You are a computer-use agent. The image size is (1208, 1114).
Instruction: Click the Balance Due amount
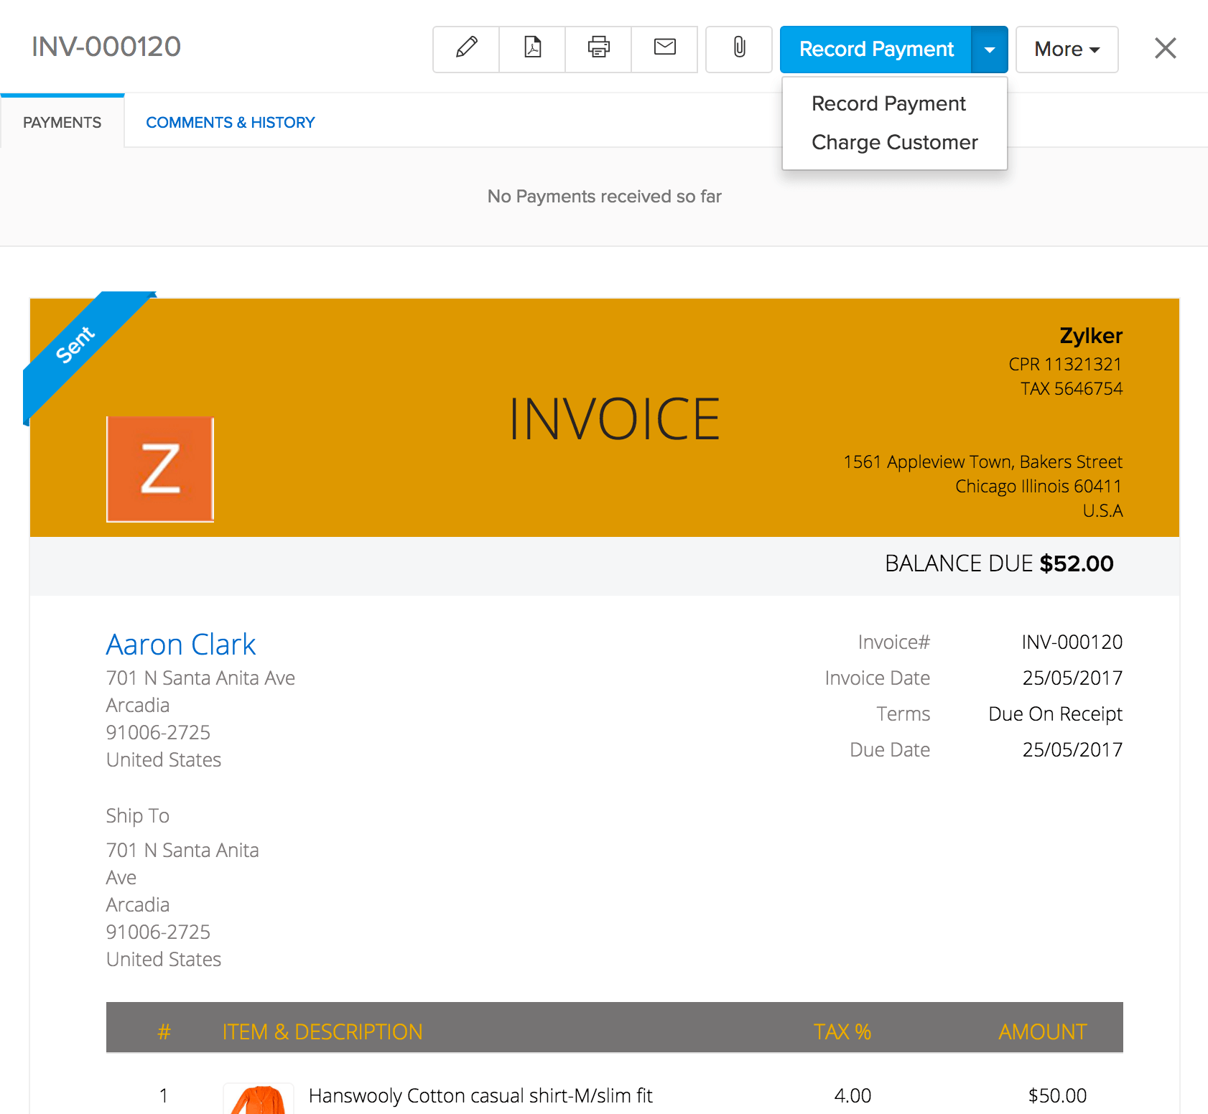tap(1076, 563)
